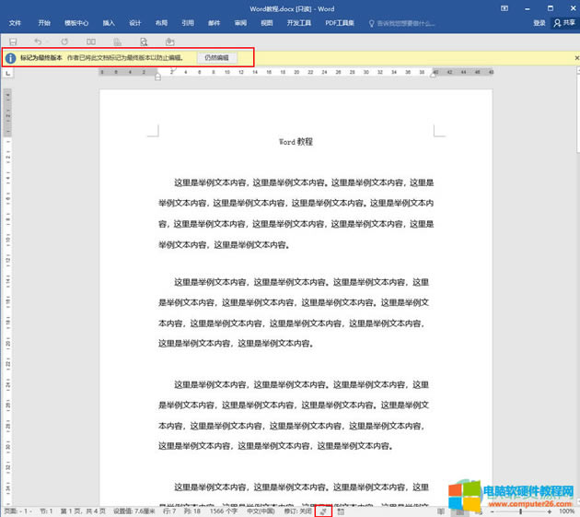
Task: Click the zoom slider in status bar
Action: click(x=520, y=511)
